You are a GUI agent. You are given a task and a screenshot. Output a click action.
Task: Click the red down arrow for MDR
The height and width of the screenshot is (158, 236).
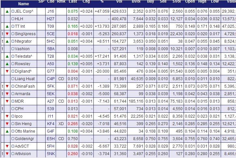click(7, 101)
